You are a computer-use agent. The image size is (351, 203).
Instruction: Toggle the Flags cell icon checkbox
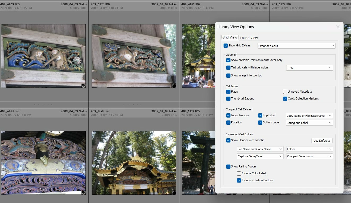[228, 92]
